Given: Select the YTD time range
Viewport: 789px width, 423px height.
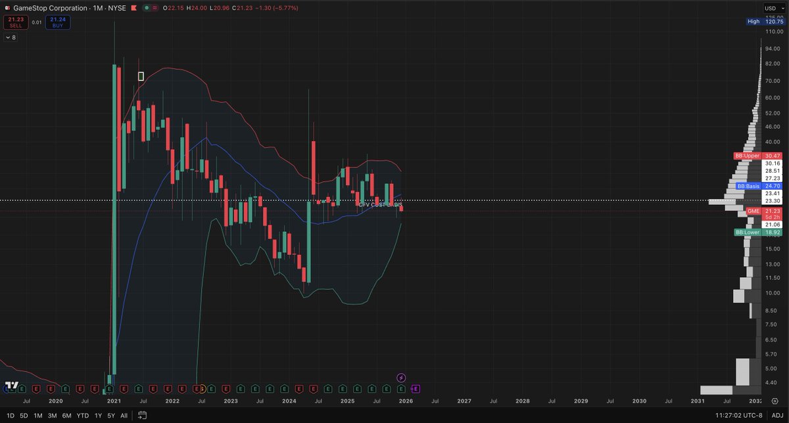Looking at the screenshot, I should click(x=83, y=415).
